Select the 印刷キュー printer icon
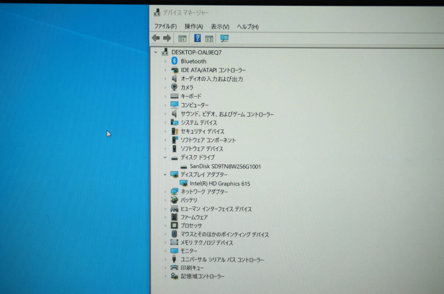This screenshot has height=294, width=444. tap(174, 267)
